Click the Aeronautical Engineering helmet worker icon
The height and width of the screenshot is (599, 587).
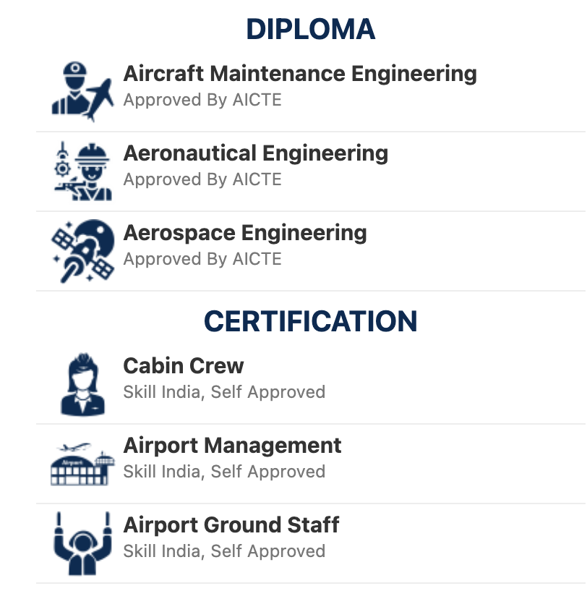tap(83, 171)
